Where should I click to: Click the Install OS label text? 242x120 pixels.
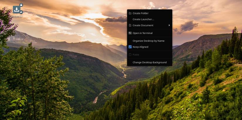[x=17, y=16]
